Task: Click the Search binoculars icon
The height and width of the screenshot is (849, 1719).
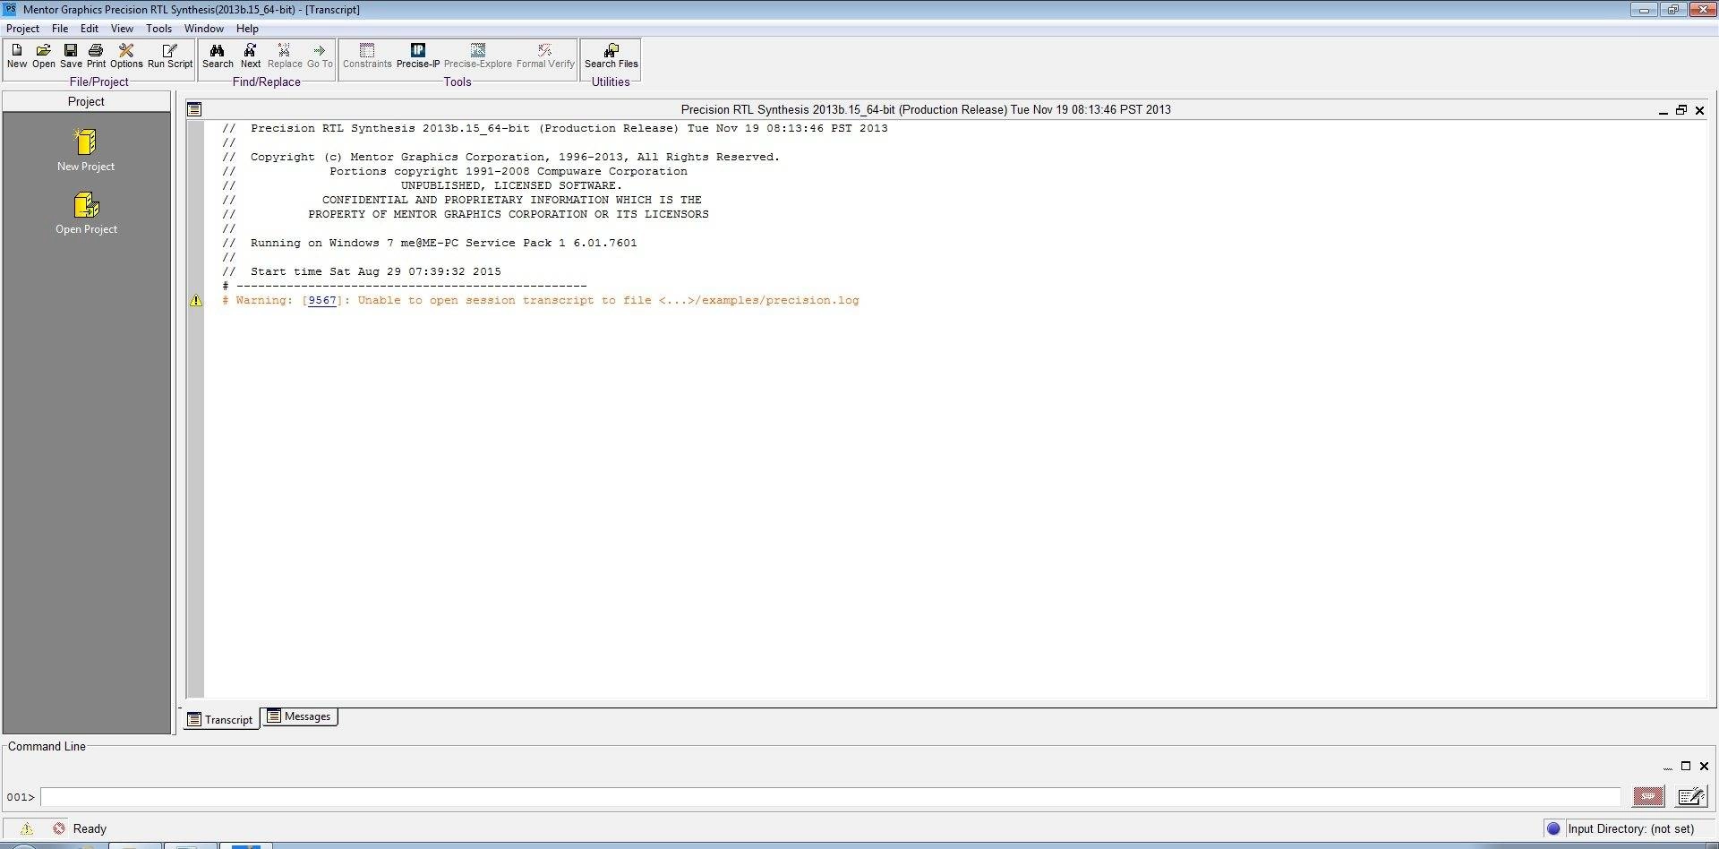Action: tap(218, 56)
